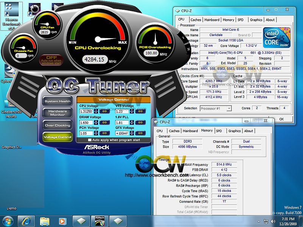Apply 1.8V PLL with GO button

click(141, 122)
